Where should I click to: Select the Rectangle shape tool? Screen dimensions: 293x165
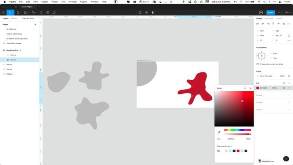26,12
